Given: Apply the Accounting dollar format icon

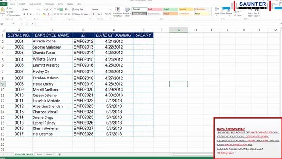Looking at the screenshot, I should coord(93,14).
